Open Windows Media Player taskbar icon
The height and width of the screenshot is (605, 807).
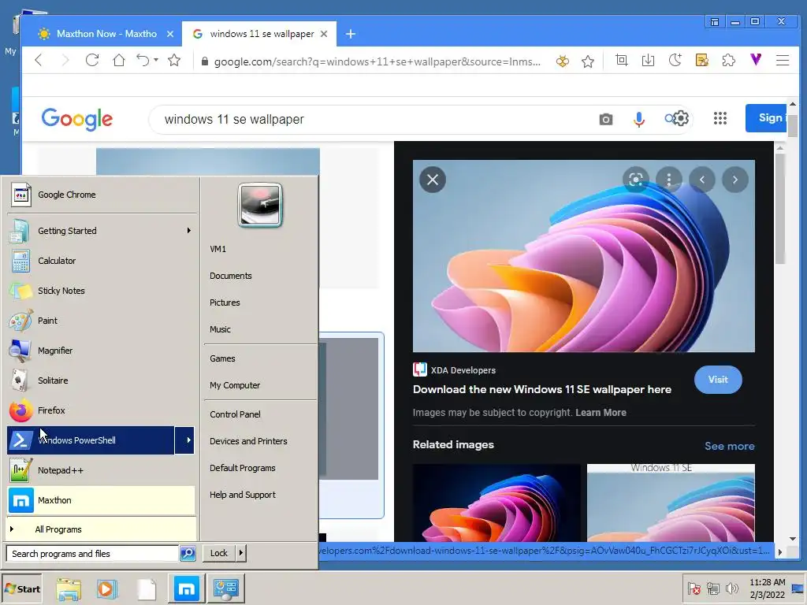click(x=106, y=589)
